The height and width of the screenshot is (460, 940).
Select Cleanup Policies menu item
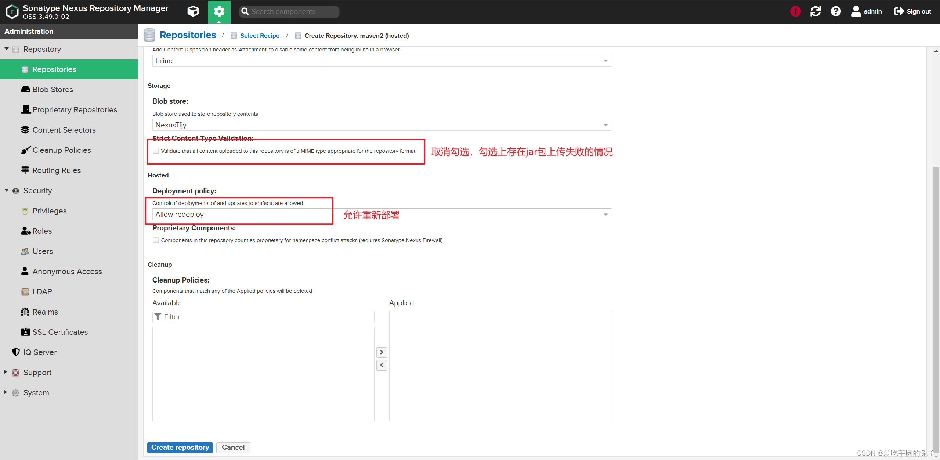point(61,150)
